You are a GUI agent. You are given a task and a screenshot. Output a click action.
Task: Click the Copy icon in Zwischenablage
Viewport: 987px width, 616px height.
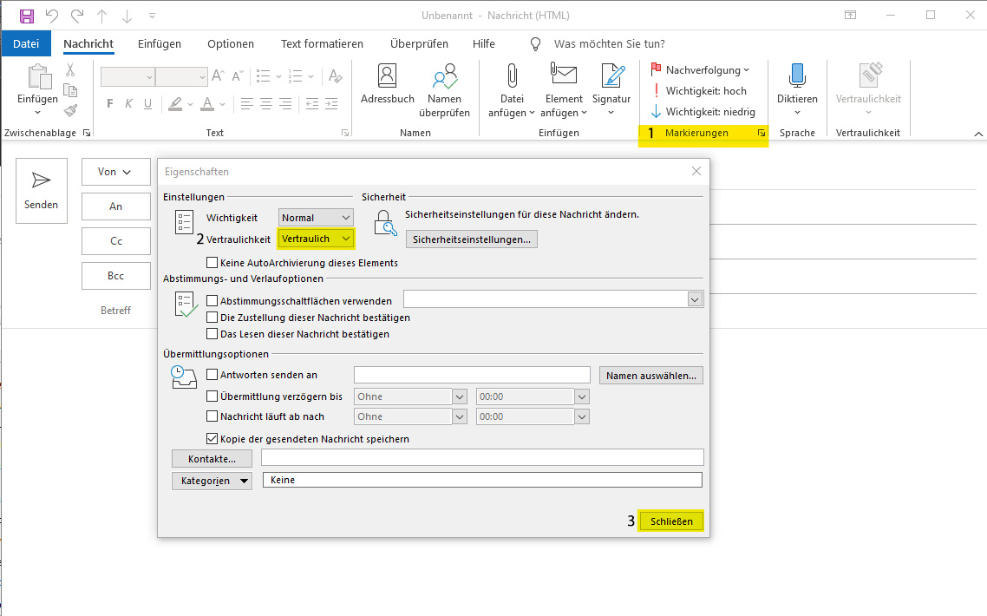tap(70, 91)
